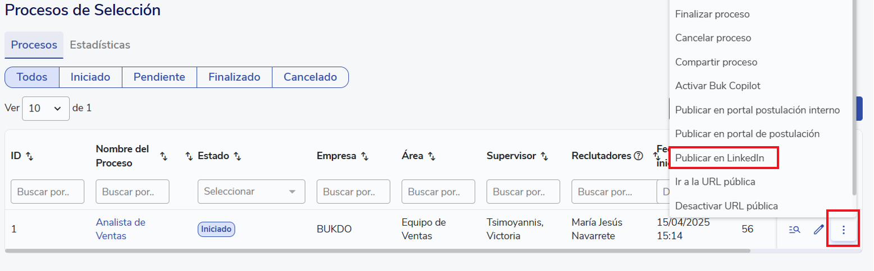The image size is (874, 271).
Task: Click the search-list view icon in row 1
Action: (794, 230)
